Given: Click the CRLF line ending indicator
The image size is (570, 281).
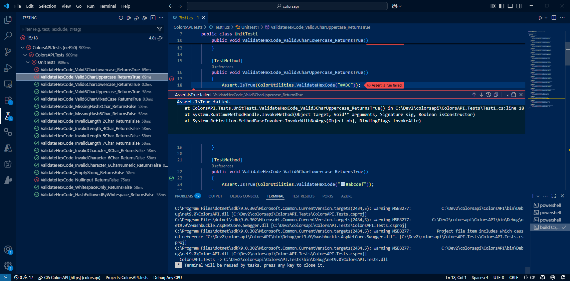Looking at the screenshot, I should pos(513,277).
